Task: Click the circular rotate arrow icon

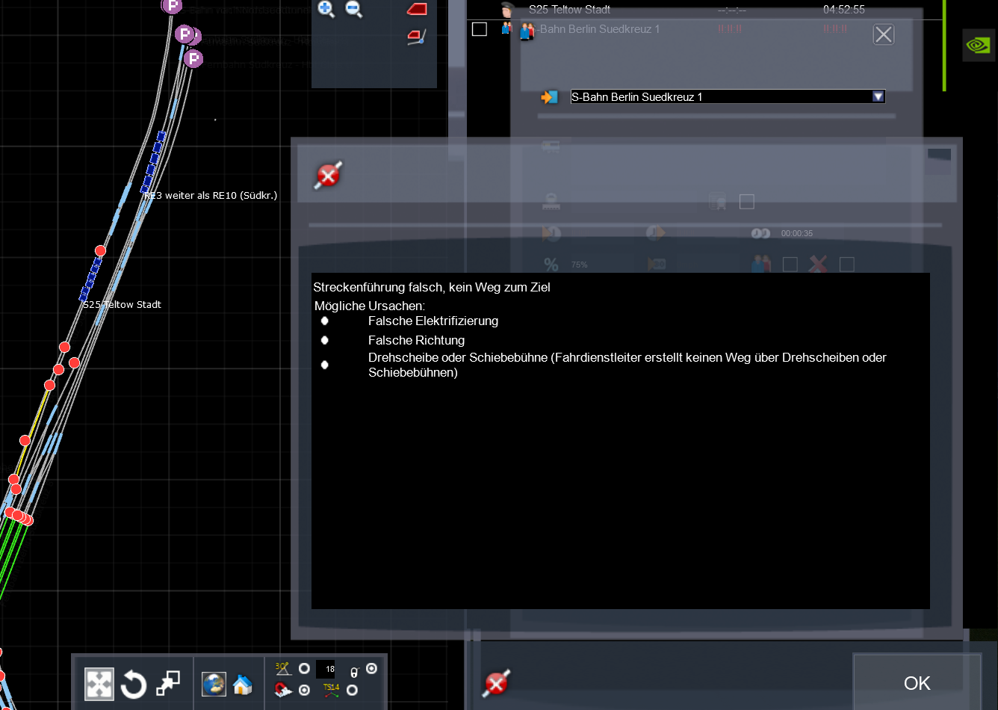Action: pyautogui.click(x=134, y=683)
